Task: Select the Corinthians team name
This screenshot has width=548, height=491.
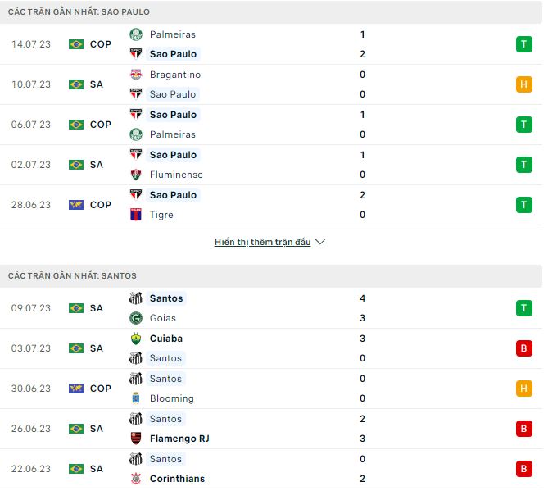Action: click(x=177, y=479)
